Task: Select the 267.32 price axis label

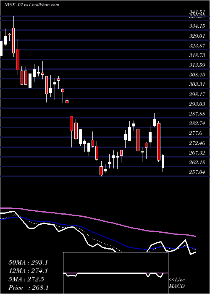Action: 197,153
